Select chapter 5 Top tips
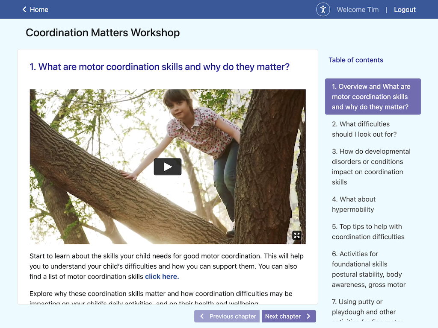438x328 pixels. [368, 231]
